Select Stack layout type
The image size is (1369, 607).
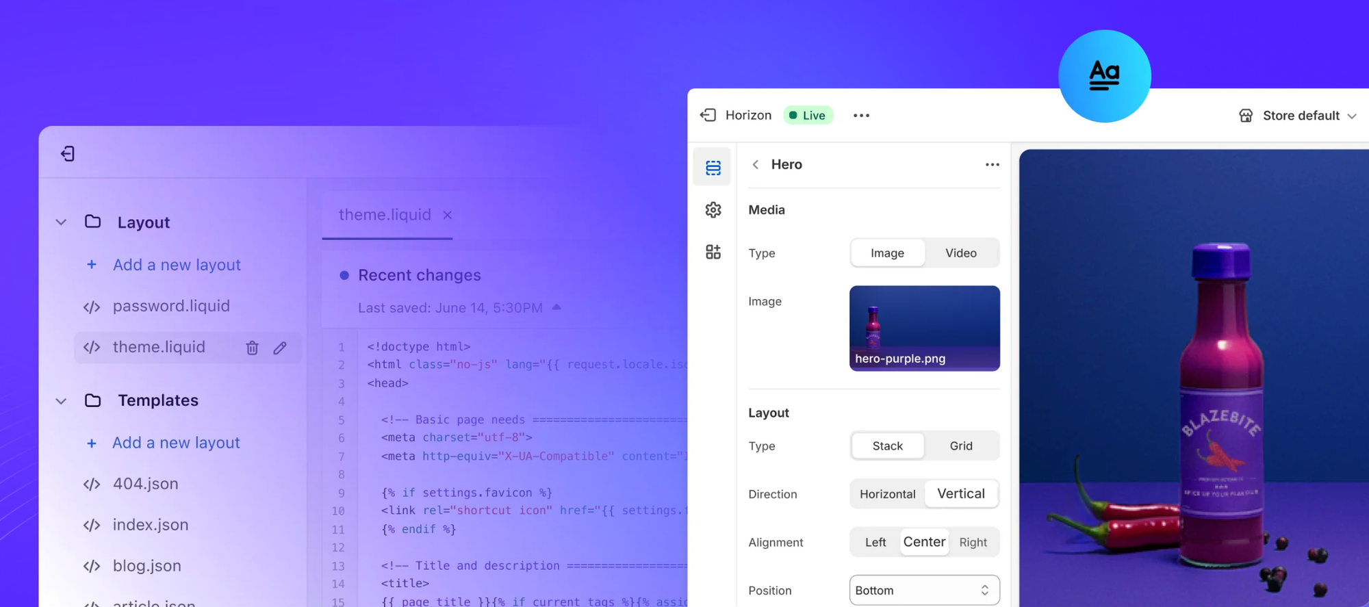pos(887,446)
